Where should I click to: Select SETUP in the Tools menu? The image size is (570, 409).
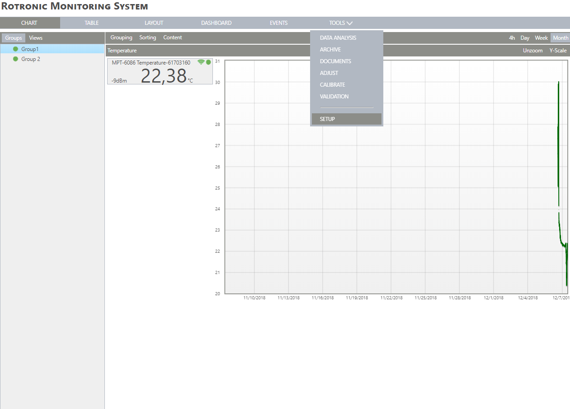pos(347,119)
